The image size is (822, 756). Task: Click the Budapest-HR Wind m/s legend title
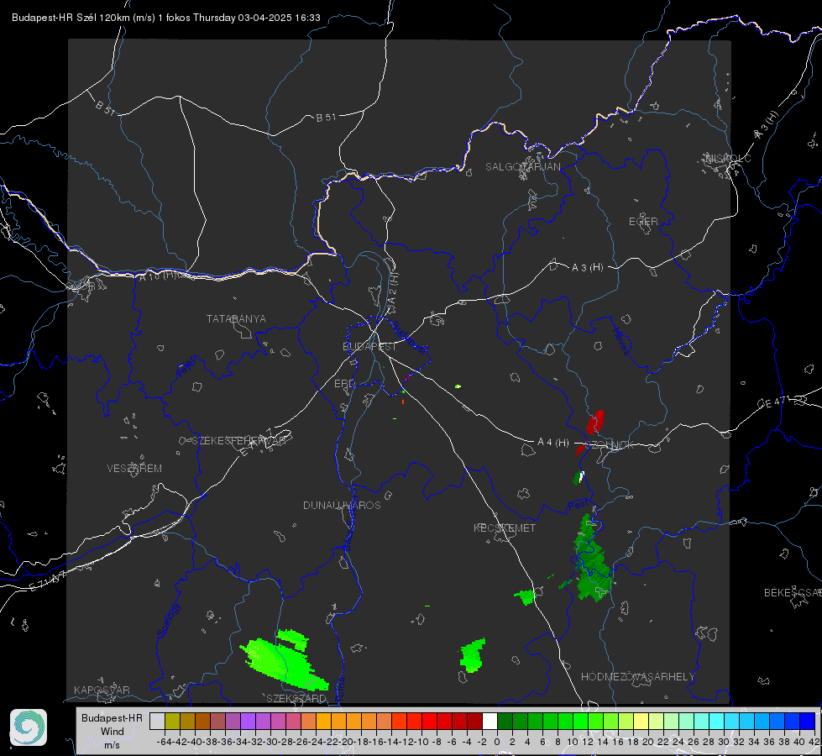(113, 732)
